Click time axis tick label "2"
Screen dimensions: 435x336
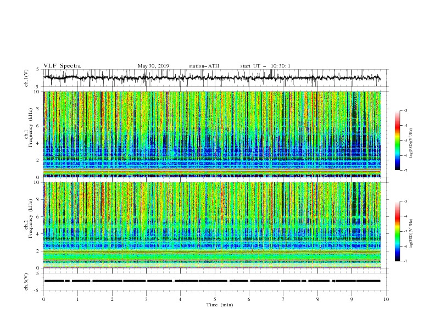click(112, 299)
